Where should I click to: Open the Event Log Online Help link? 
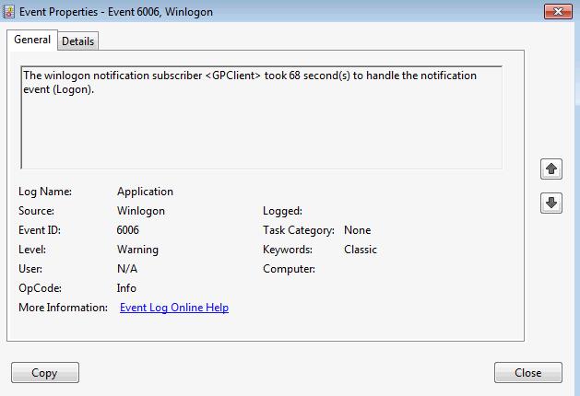tap(174, 308)
